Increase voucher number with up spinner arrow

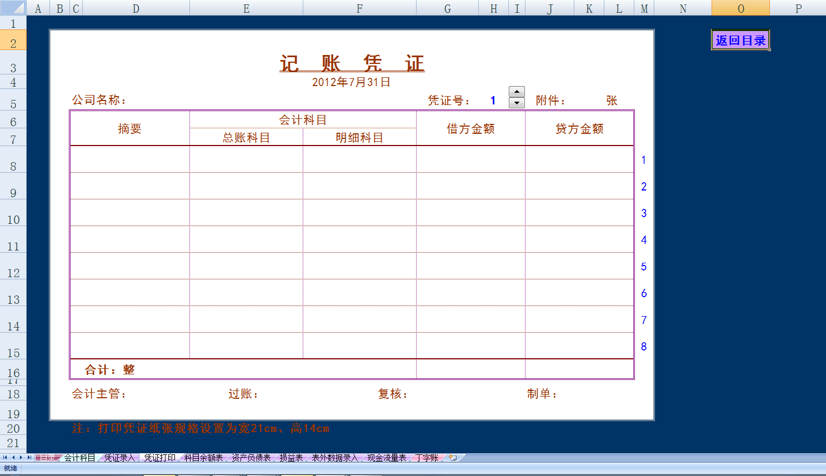(517, 92)
